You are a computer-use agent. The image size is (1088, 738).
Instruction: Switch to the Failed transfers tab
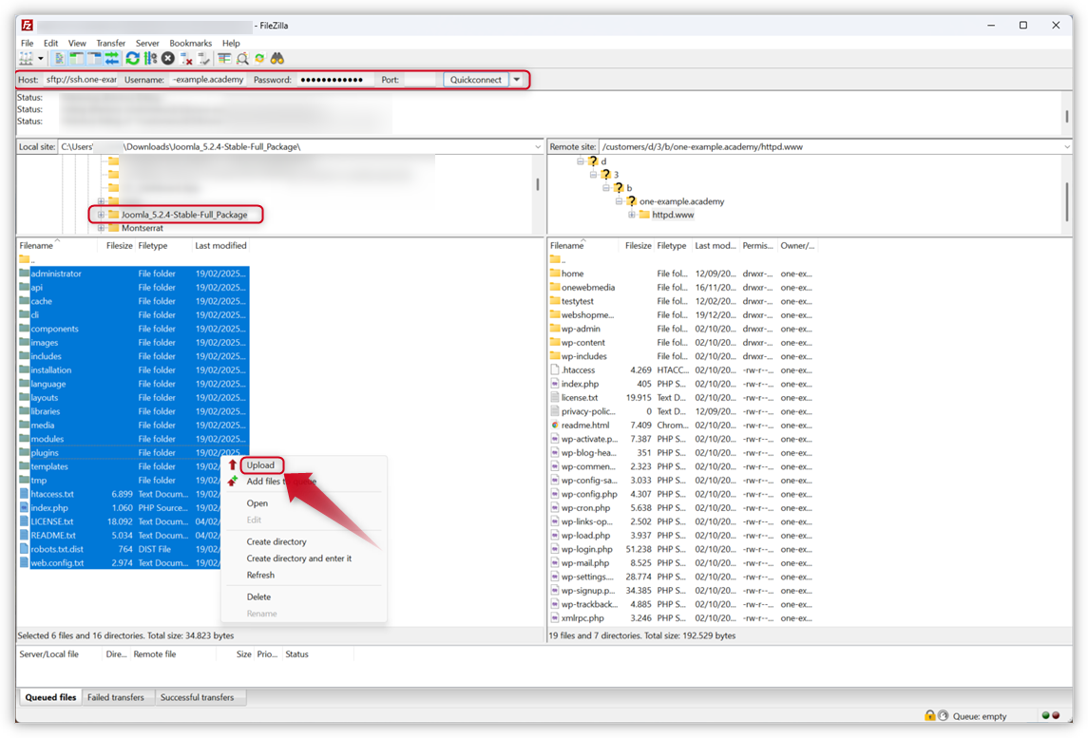(x=117, y=696)
